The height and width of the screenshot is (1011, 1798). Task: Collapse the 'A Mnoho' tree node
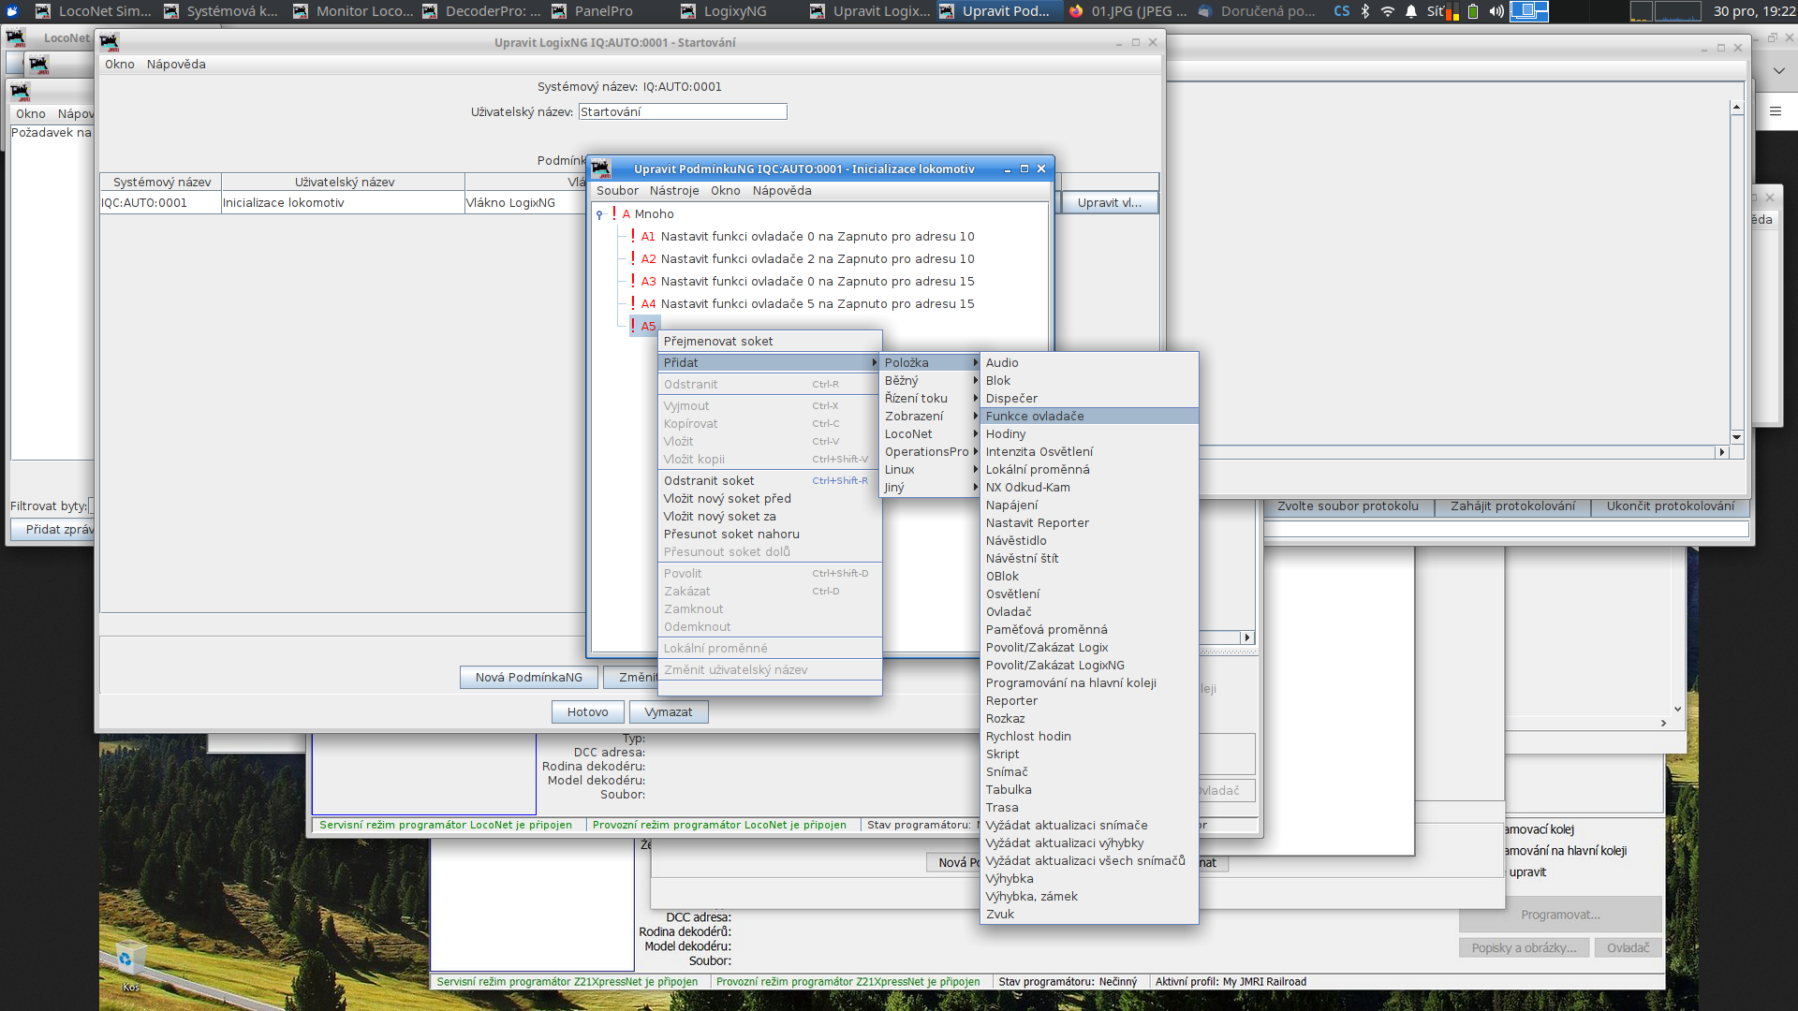tap(599, 214)
